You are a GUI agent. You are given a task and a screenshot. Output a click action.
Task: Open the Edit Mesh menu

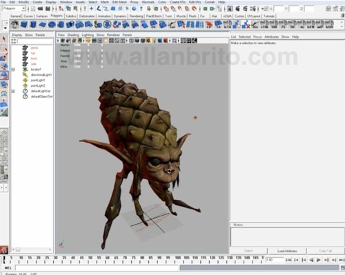pyautogui.click(x=119, y=2)
